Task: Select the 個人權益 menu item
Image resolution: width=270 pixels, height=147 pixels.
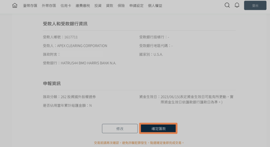Action: coord(155,6)
